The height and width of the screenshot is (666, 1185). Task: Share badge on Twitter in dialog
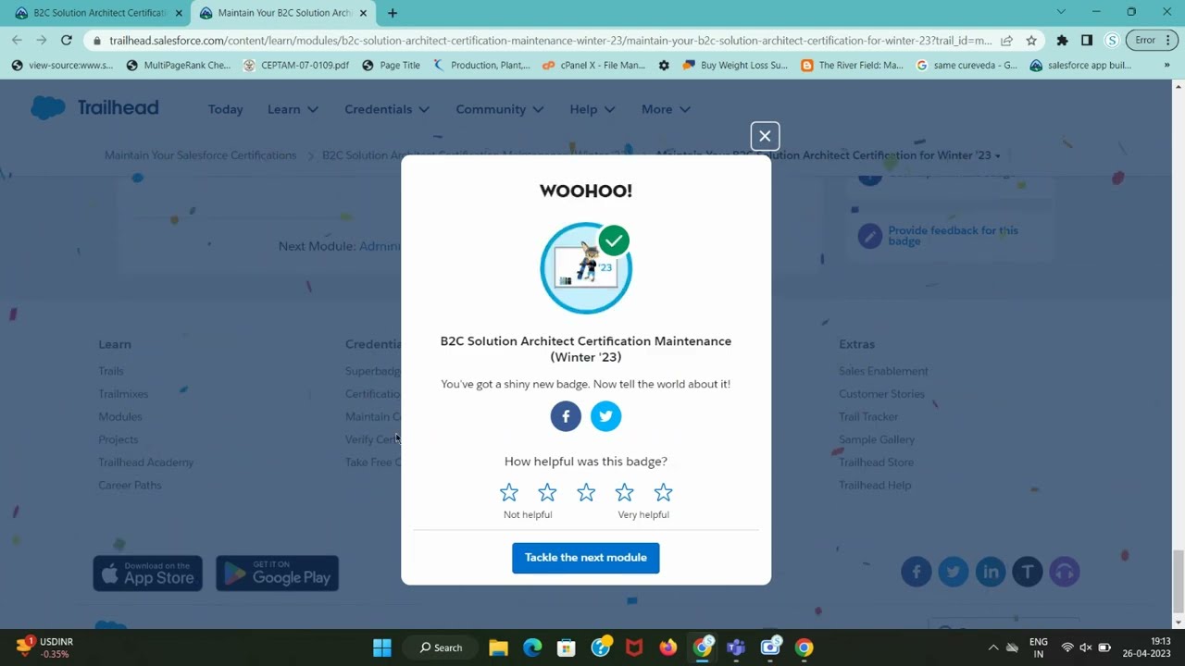(605, 416)
